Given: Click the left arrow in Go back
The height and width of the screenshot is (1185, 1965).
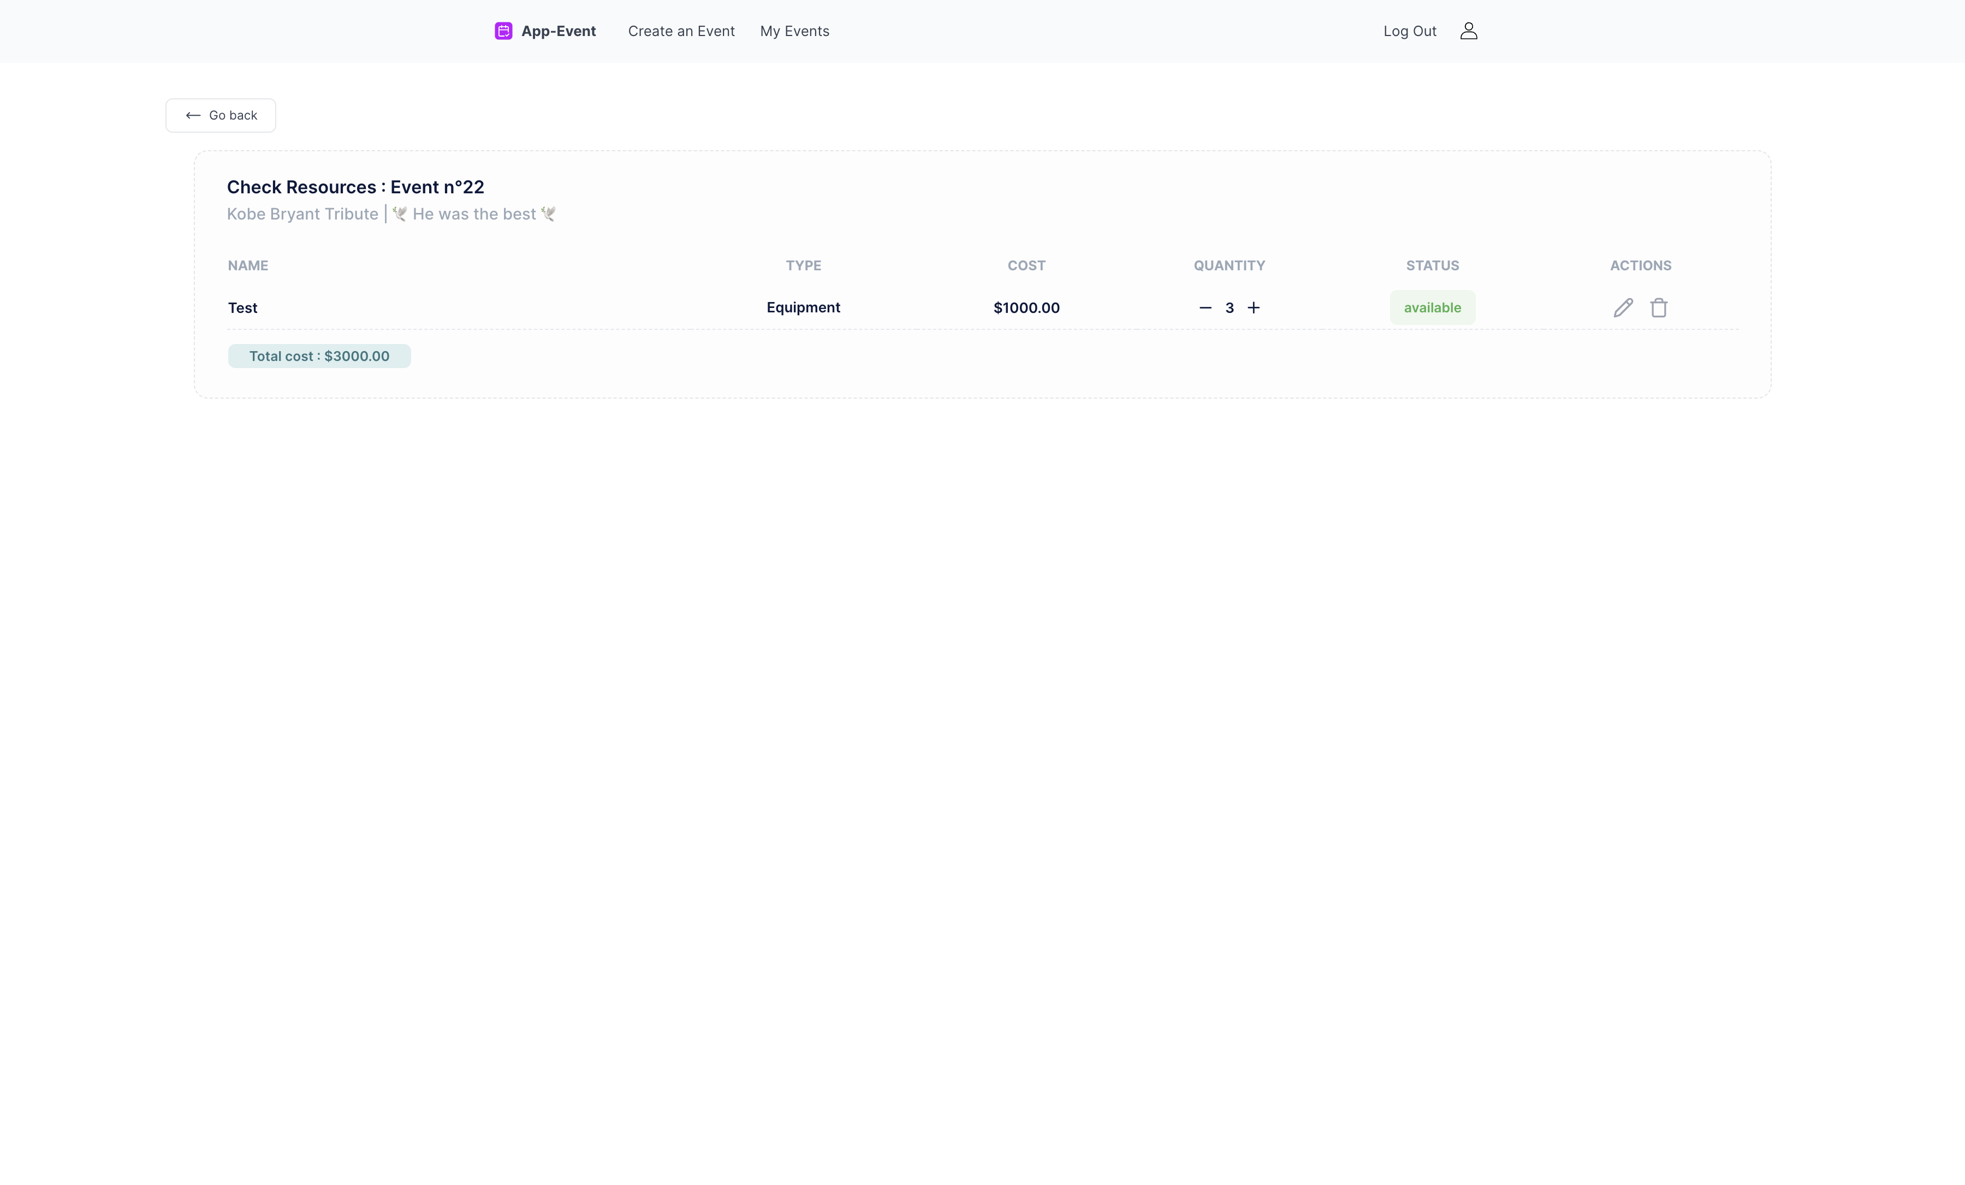Looking at the screenshot, I should pos(193,116).
